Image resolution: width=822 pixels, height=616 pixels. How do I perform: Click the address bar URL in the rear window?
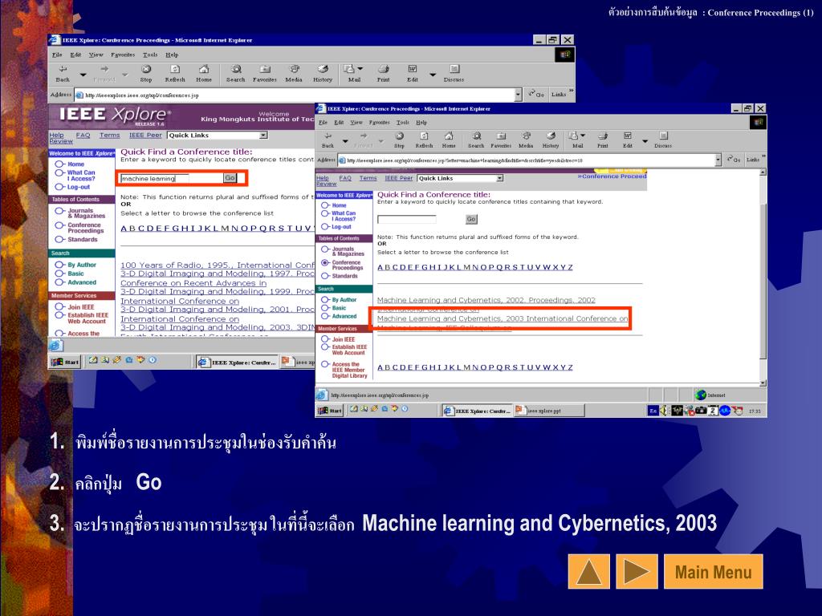[x=141, y=95]
